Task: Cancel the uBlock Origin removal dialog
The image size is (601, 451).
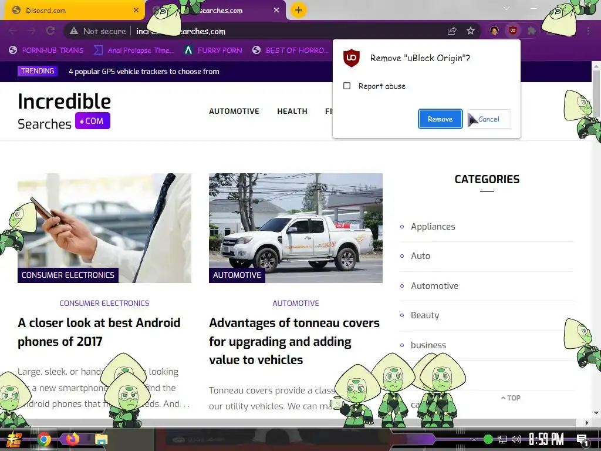Action: click(x=489, y=119)
